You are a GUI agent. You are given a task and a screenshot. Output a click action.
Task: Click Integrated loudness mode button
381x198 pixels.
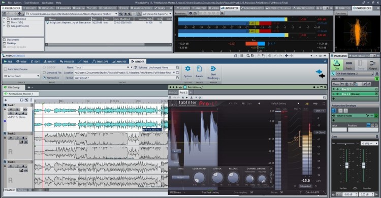click(x=305, y=186)
